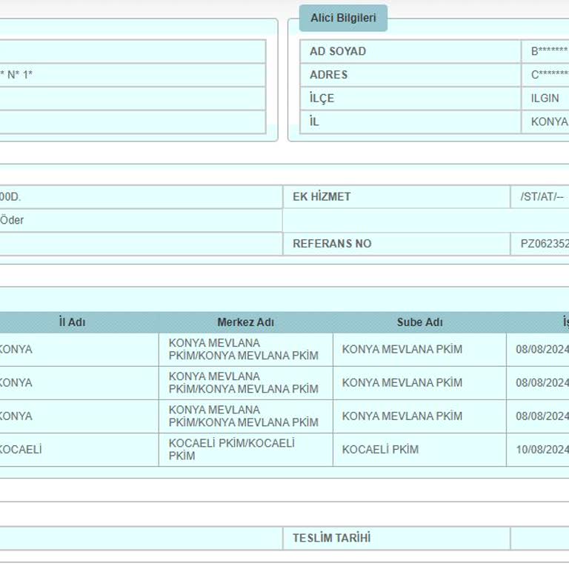The width and height of the screenshot is (569, 569).
Task: Click the KONYA value in the İL row
Action: point(549,122)
